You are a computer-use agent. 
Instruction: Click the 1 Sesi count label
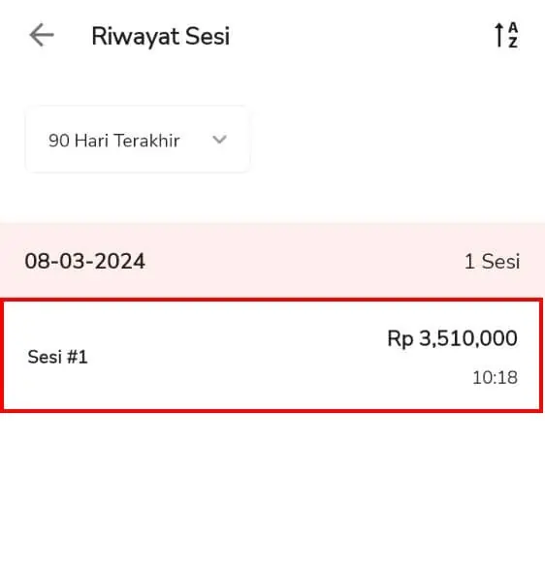coord(492,262)
